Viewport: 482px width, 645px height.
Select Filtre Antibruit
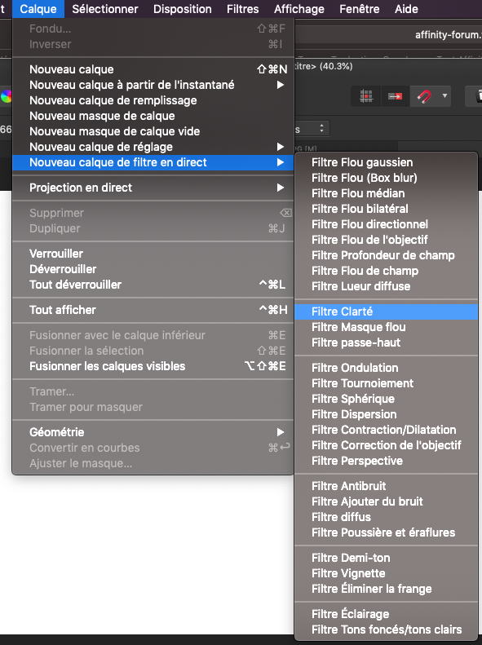pos(387,486)
